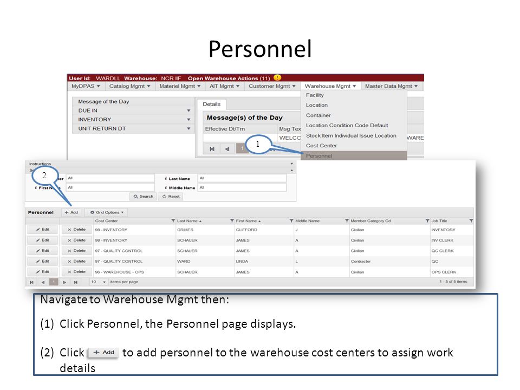Screen dimensions: 520x390
Task: Open the AIT Mgmt menu
Action: click(x=224, y=86)
